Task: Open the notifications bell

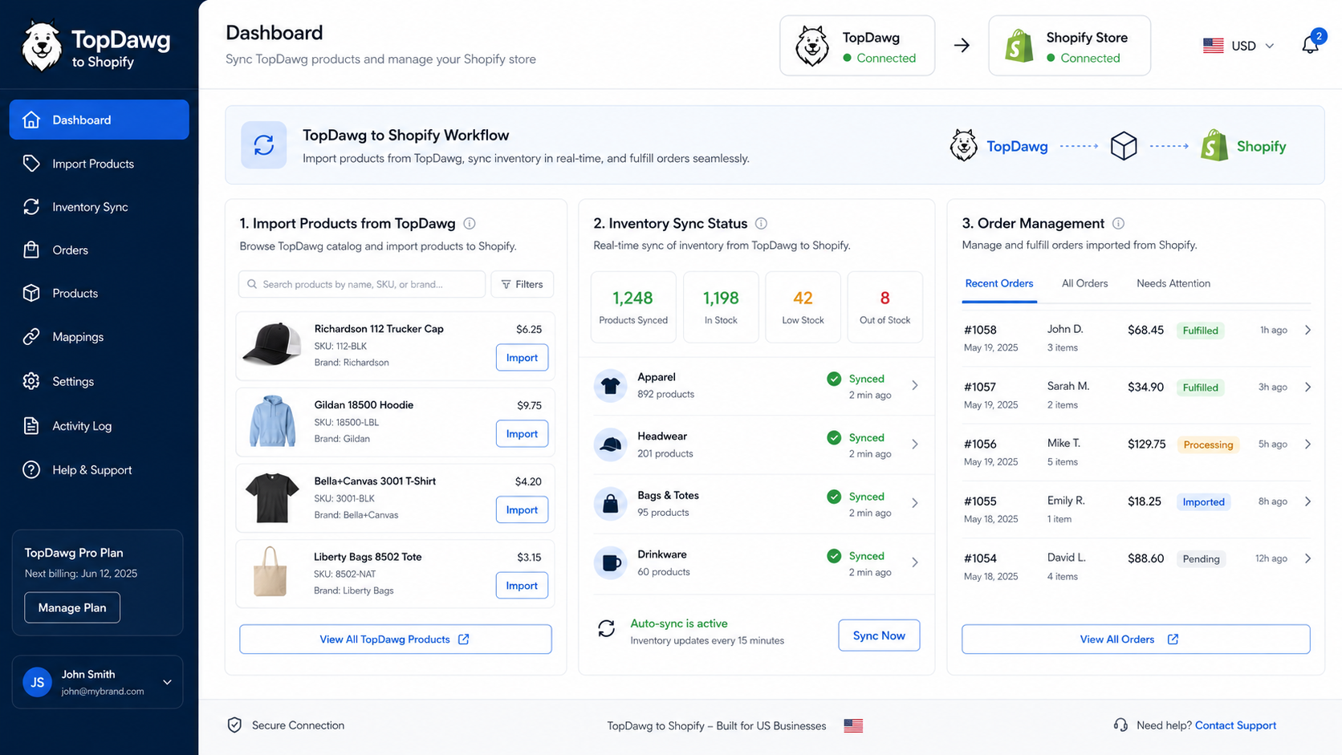Action: coord(1311,45)
